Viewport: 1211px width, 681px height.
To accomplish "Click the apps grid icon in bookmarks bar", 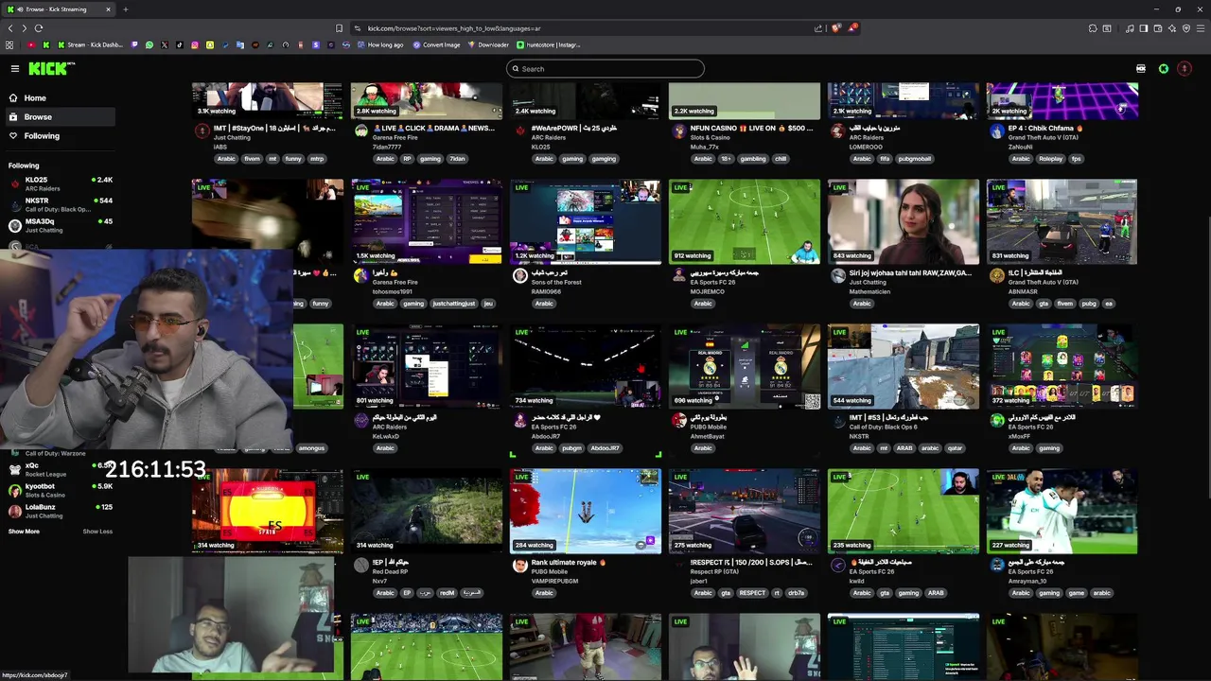I will (x=9, y=44).
